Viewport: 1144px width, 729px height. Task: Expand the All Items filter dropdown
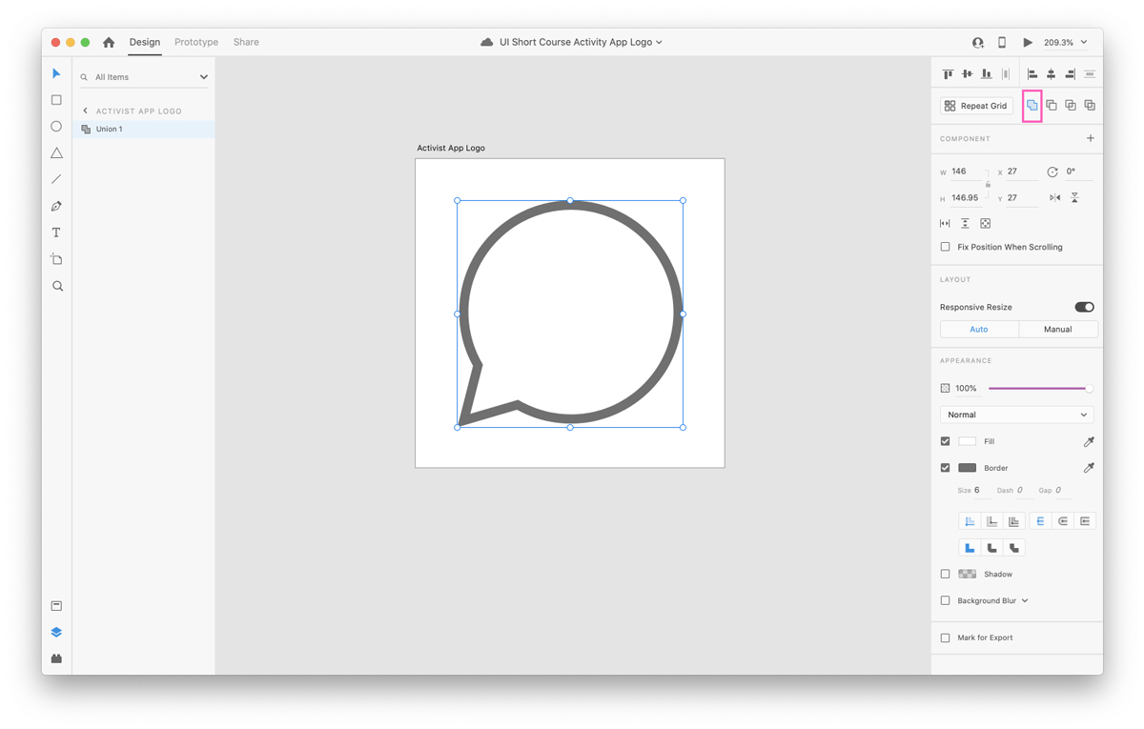click(x=203, y=77)
